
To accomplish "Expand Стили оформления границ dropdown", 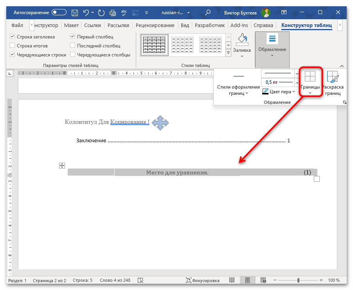I will point(238,84).
